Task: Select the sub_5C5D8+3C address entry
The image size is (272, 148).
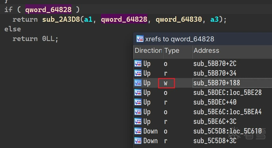Action: 215,141
